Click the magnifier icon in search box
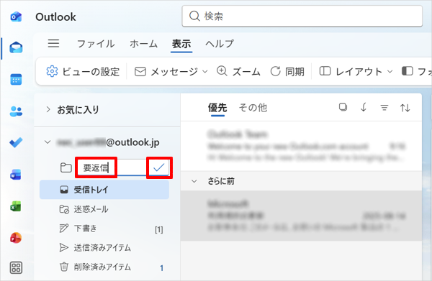Viewport: 432px width, 281px height. 194,17
